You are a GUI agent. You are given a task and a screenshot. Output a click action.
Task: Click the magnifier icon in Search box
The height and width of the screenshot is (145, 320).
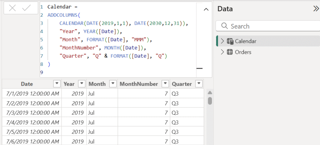(x=224, y=26)
